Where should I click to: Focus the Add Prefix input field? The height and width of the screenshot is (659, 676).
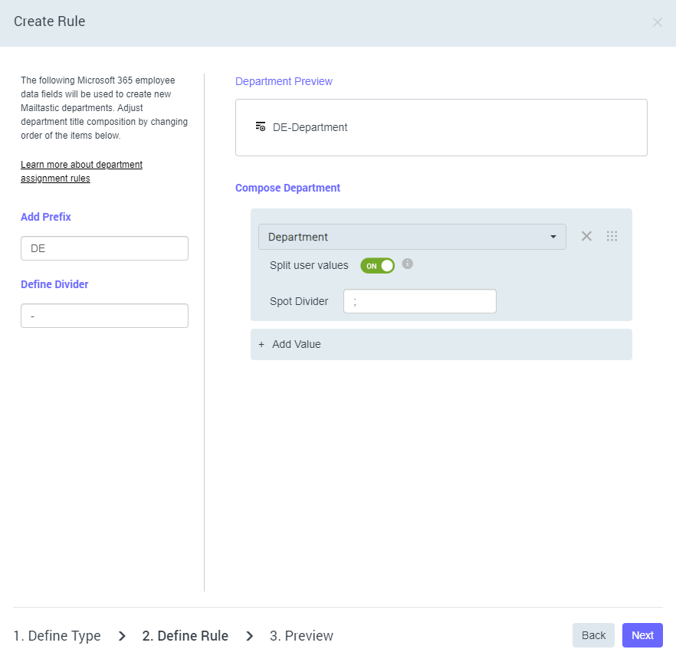click(104, 248)
